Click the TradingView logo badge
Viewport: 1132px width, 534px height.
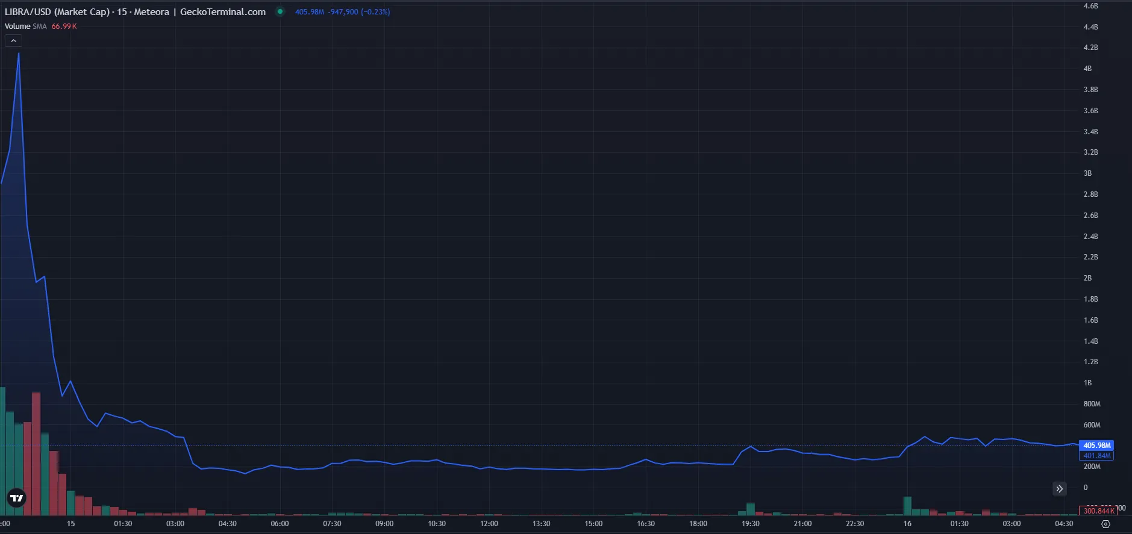coord(17,498)
